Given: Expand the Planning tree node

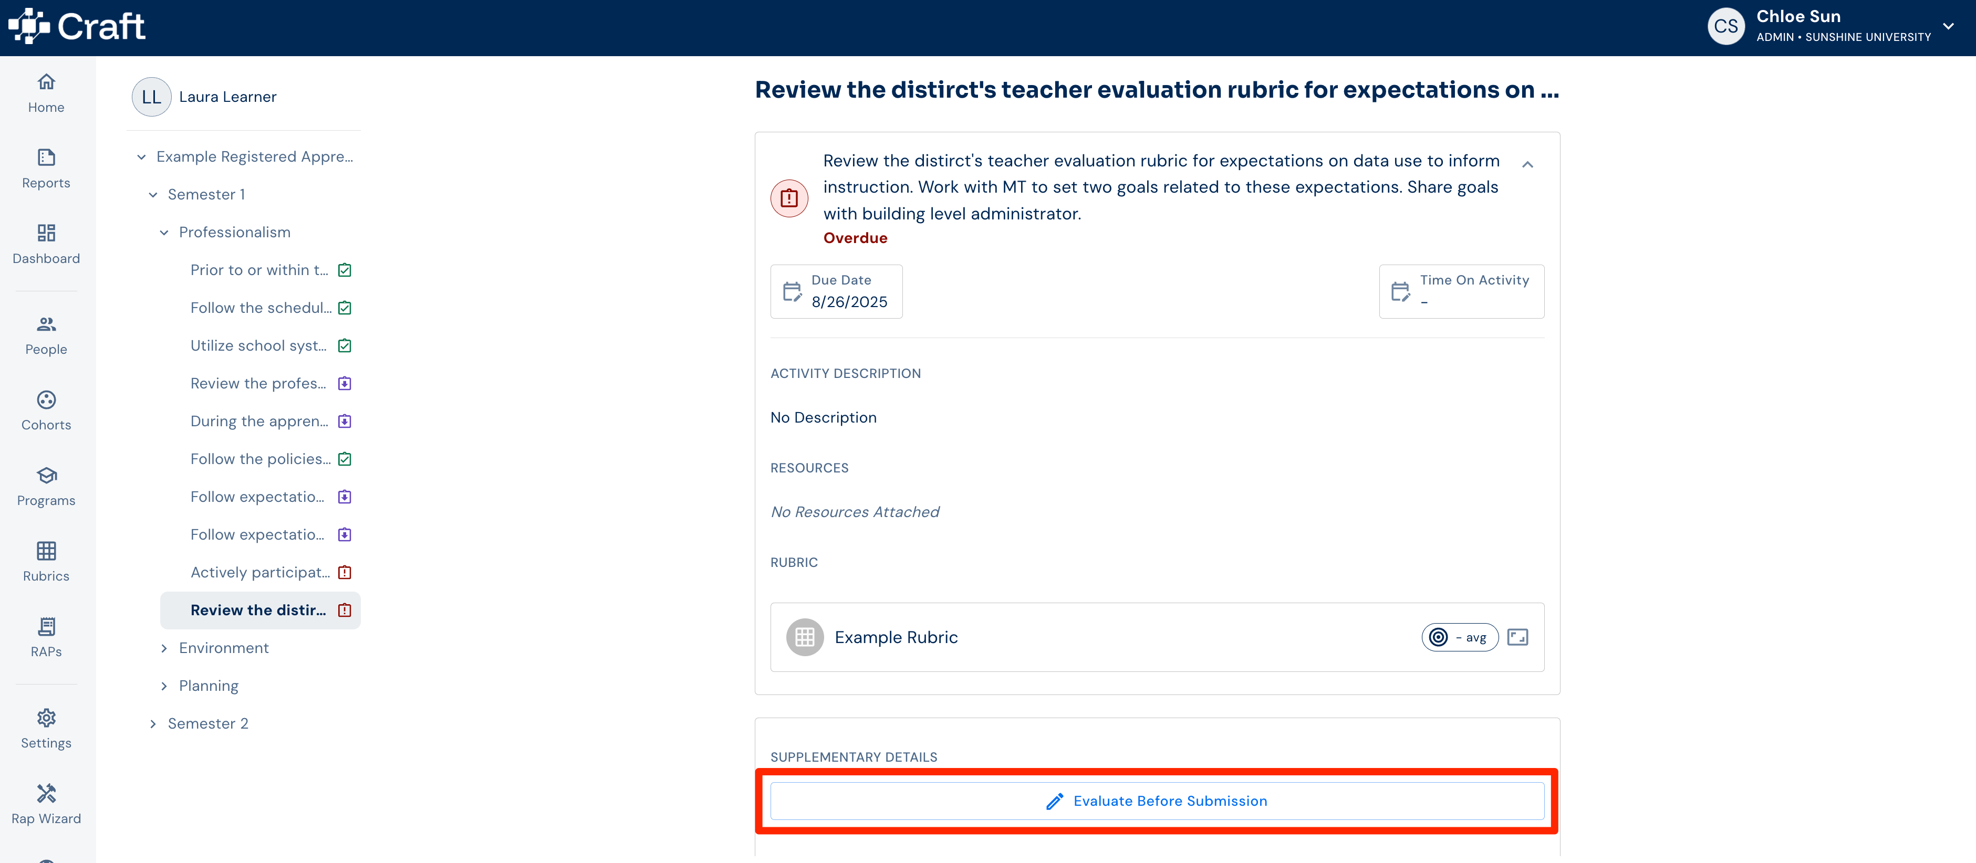Looking at the screenshot, I should (x=163, y=686).
